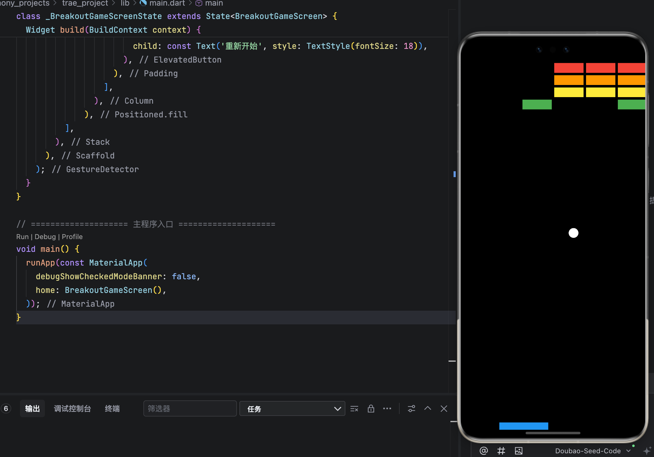Click the Run code lens above main
Viewport: 654px width, 457px height.
(22, 237)
